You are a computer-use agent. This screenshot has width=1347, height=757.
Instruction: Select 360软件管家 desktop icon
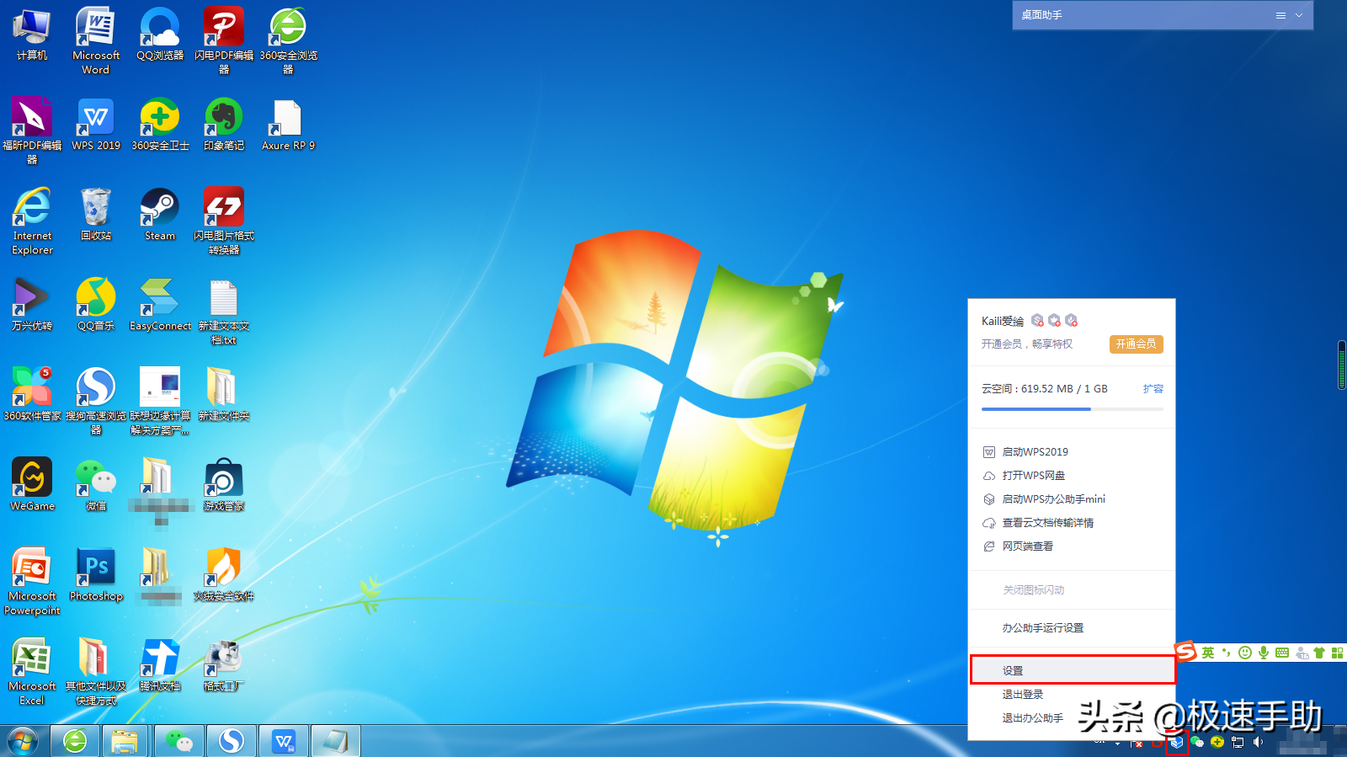[x=32, y=395]
